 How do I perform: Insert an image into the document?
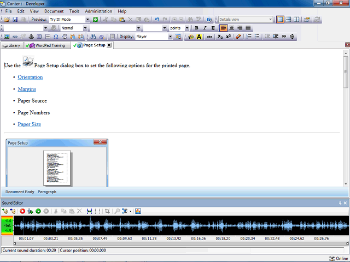point(7,37)
